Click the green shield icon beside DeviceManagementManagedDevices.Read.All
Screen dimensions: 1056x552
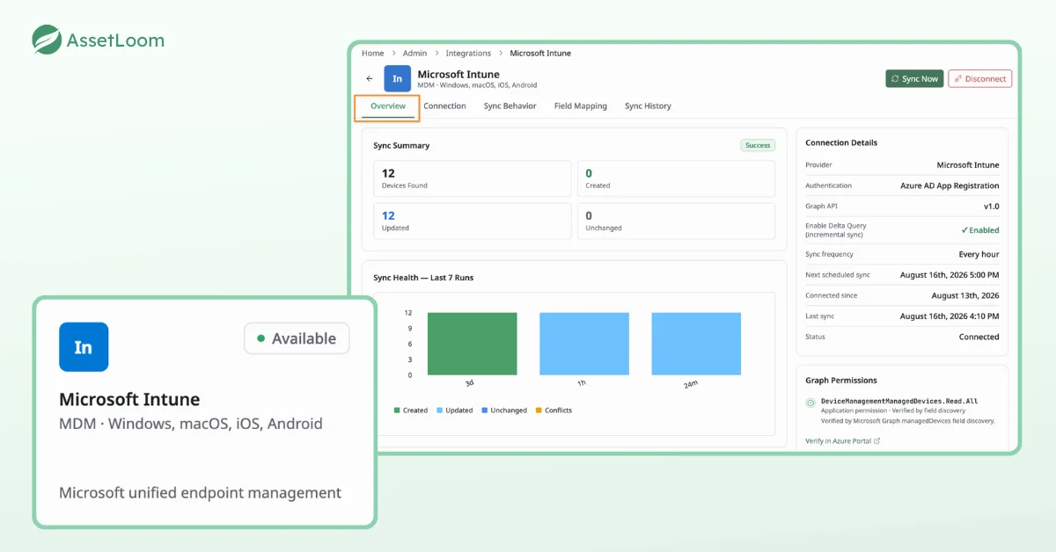810,403
